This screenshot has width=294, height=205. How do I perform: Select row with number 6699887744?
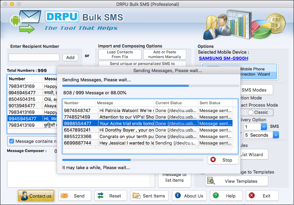(148, 143)
